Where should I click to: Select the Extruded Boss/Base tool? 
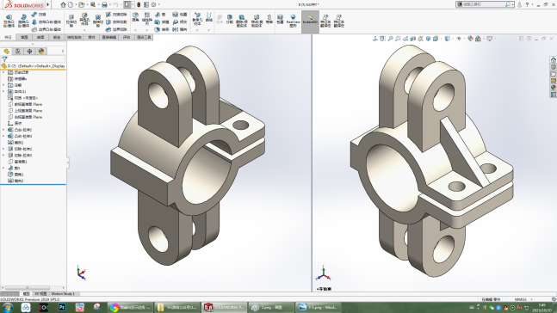pyautogui.click(x=9, y=21)
